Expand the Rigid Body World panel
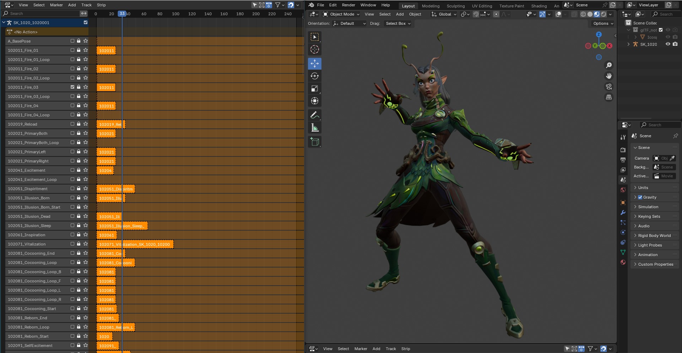This screenshot has width=682, height=353. [655, 236]
